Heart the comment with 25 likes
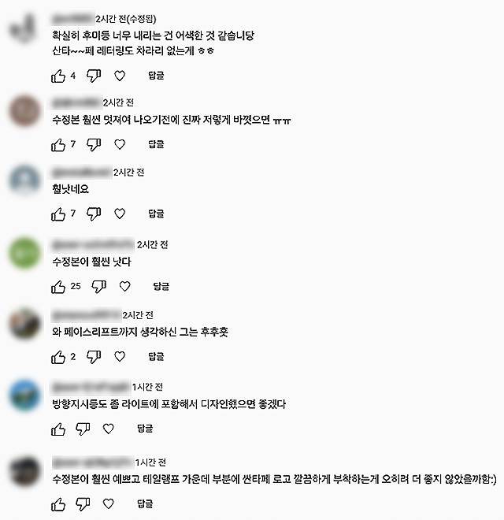This screenshot has width=504, height=520. [x=124, y=286]
